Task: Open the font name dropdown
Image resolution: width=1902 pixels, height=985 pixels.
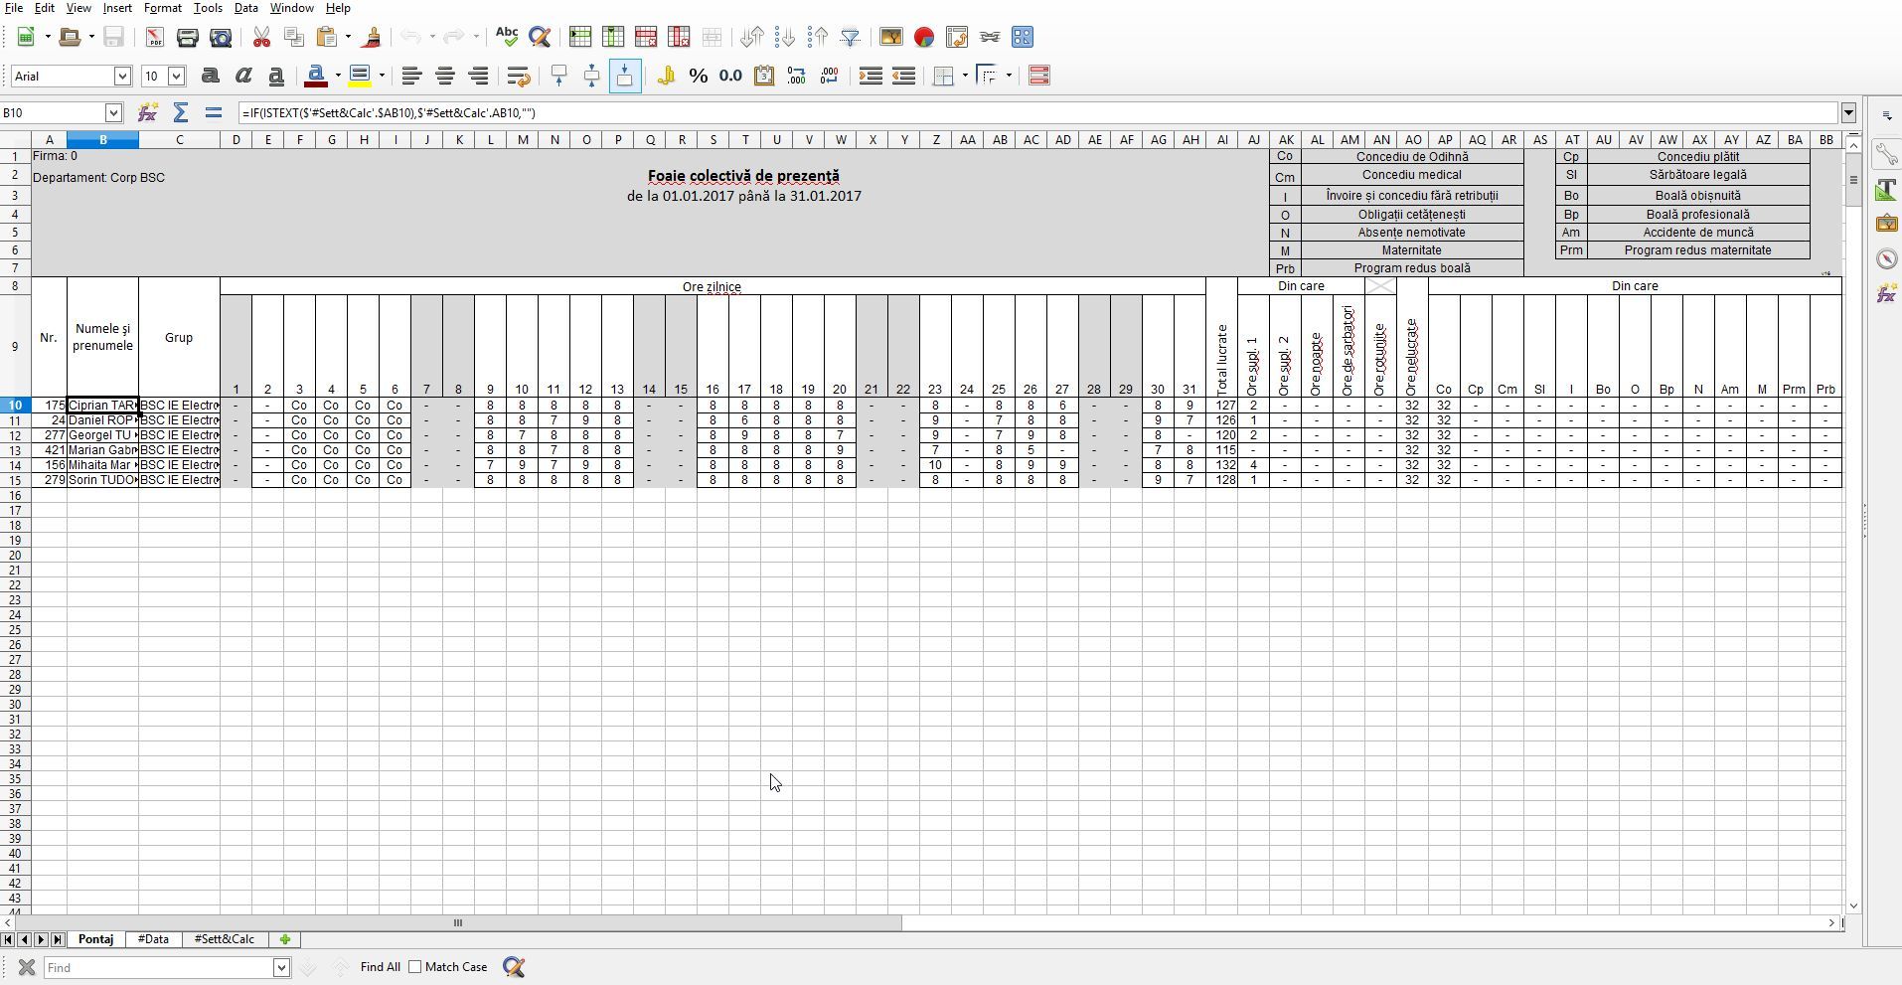Action: (x=122, y=76)
